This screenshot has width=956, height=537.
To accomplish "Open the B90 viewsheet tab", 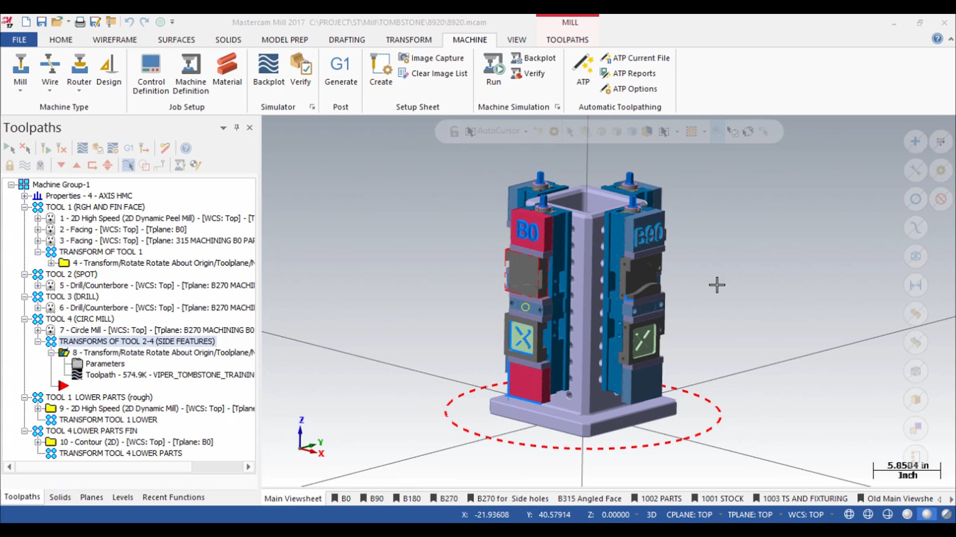I will tap(371, 499).
